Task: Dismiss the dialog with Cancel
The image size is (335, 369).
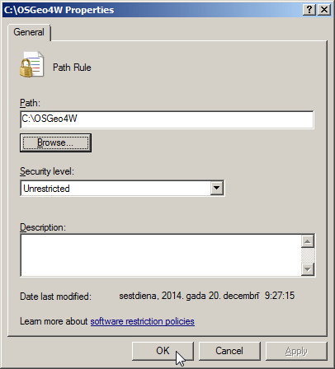Action: (229, 351)
